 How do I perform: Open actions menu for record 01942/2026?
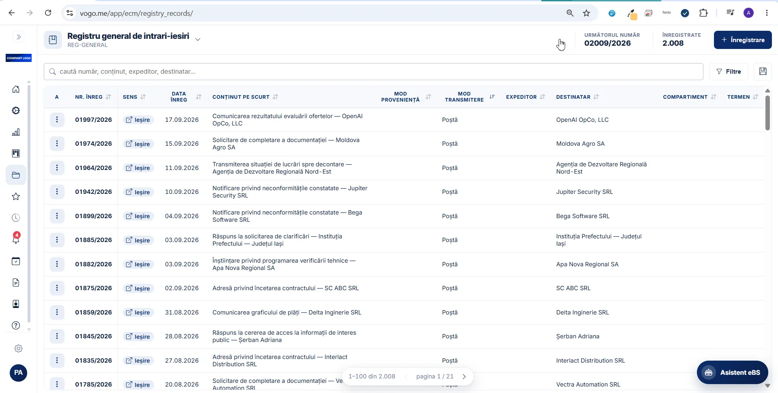(57, 192)
